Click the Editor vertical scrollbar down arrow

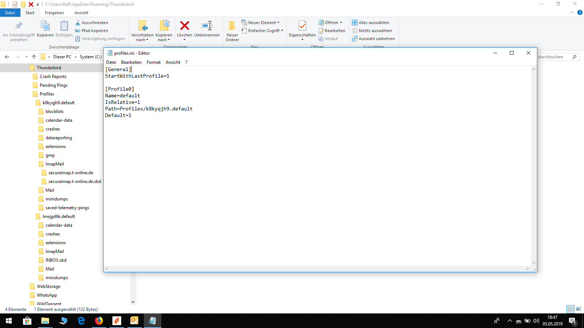tap(534, 263)
